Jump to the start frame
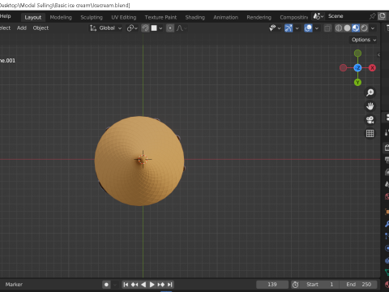The image size is (389, 292). pos(126,285)
